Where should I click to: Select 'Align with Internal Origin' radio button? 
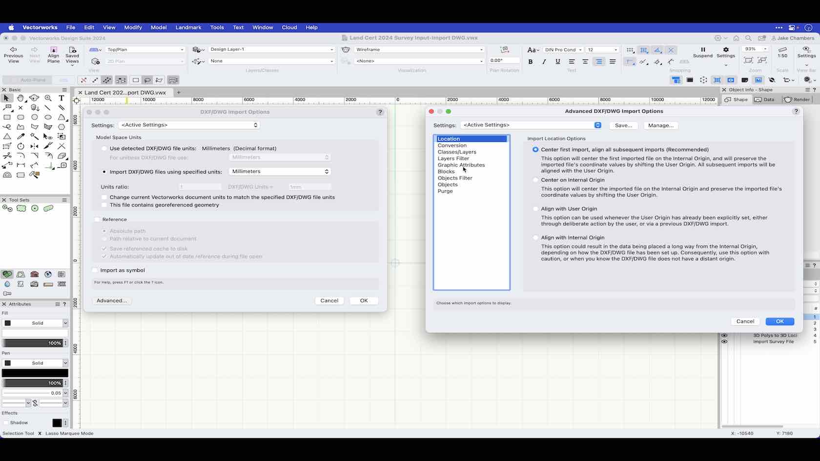[x=535, y=238]
